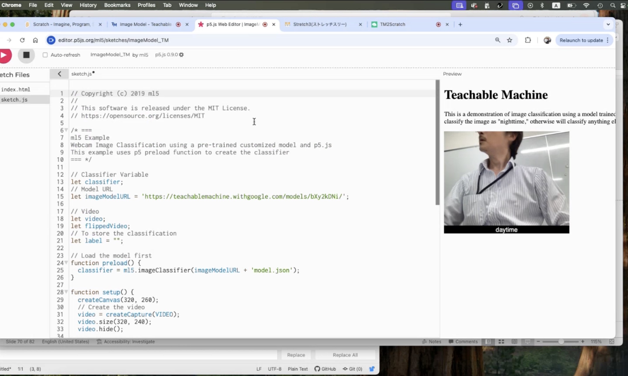Switch to the Image Model - Teachable tab
Viewport: 628px width, 376px height.
tap(145, 24)
